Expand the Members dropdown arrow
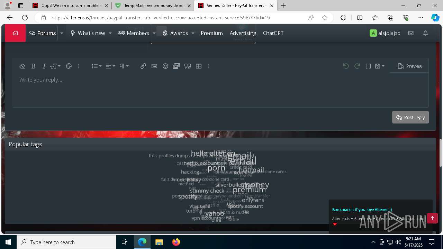Viewport: 443px width, 249px height. [x=154, y=33]
